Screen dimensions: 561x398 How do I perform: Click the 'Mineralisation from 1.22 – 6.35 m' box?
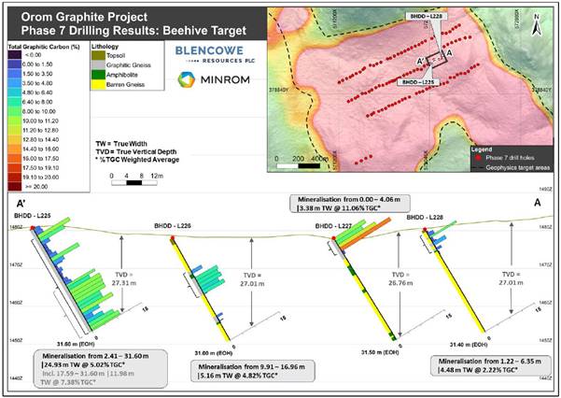click(484, 364)
